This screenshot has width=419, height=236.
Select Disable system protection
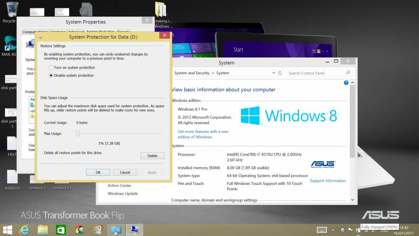click(71, 75)
